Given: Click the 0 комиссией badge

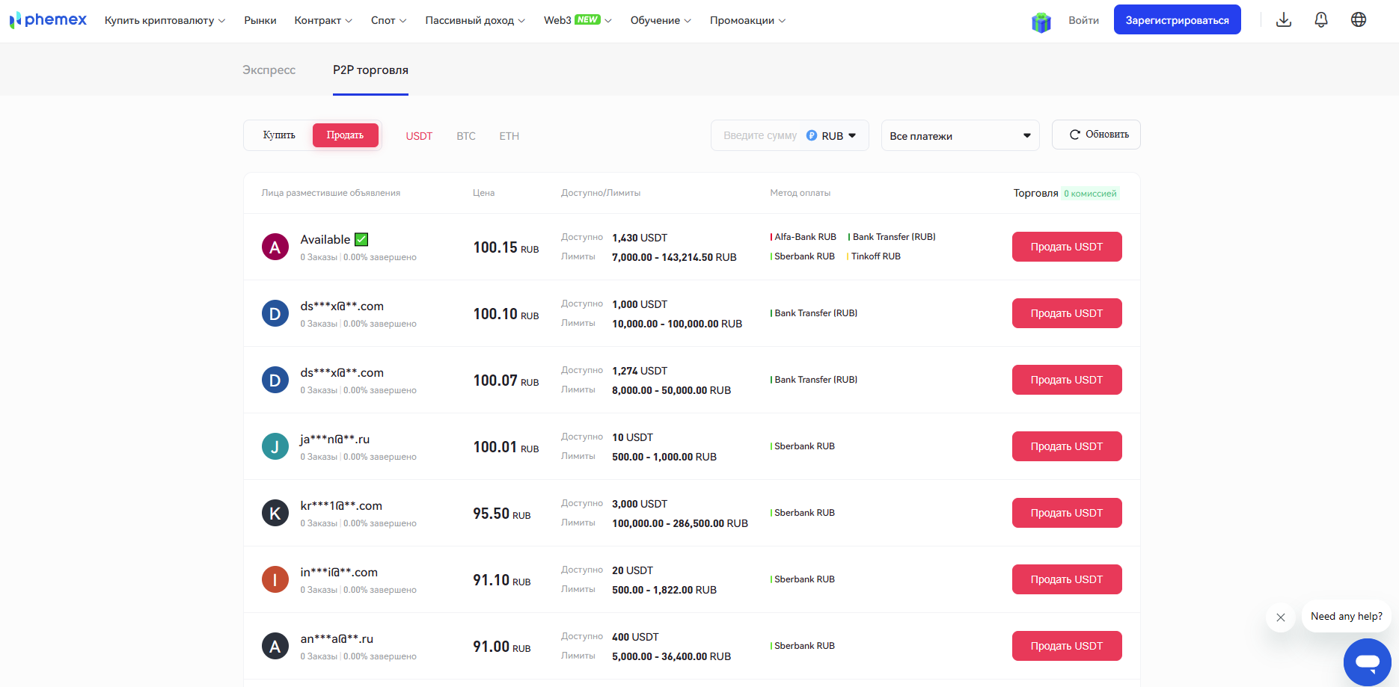Looking at the screenshot, I should coord(1090,194).
